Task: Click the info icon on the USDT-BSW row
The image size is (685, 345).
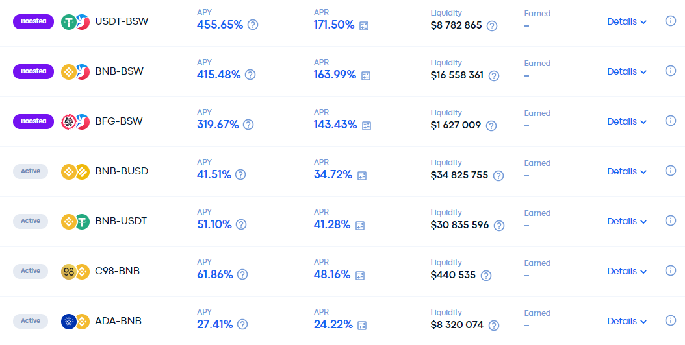Action: pyautogui.click(x=670, y=21)
